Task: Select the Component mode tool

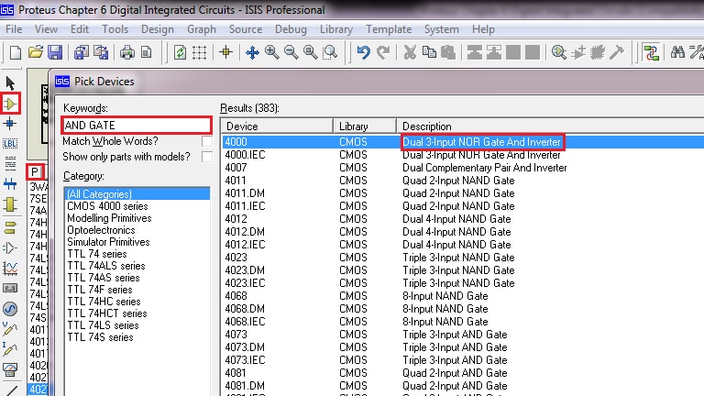Action: 11,104
